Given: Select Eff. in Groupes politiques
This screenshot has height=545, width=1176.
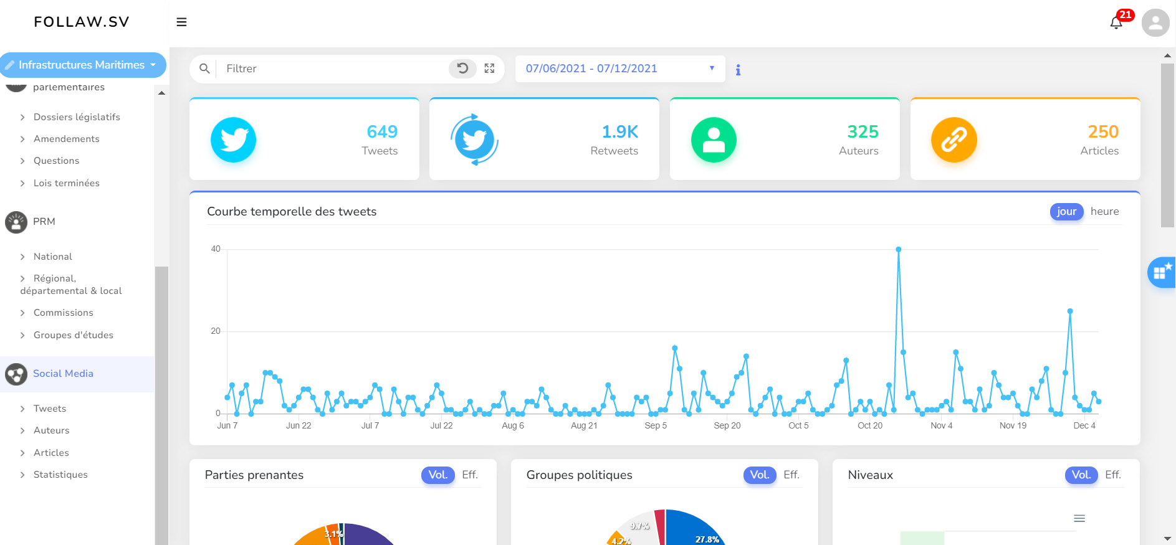Looking at the screenshot, I should 791,475.
